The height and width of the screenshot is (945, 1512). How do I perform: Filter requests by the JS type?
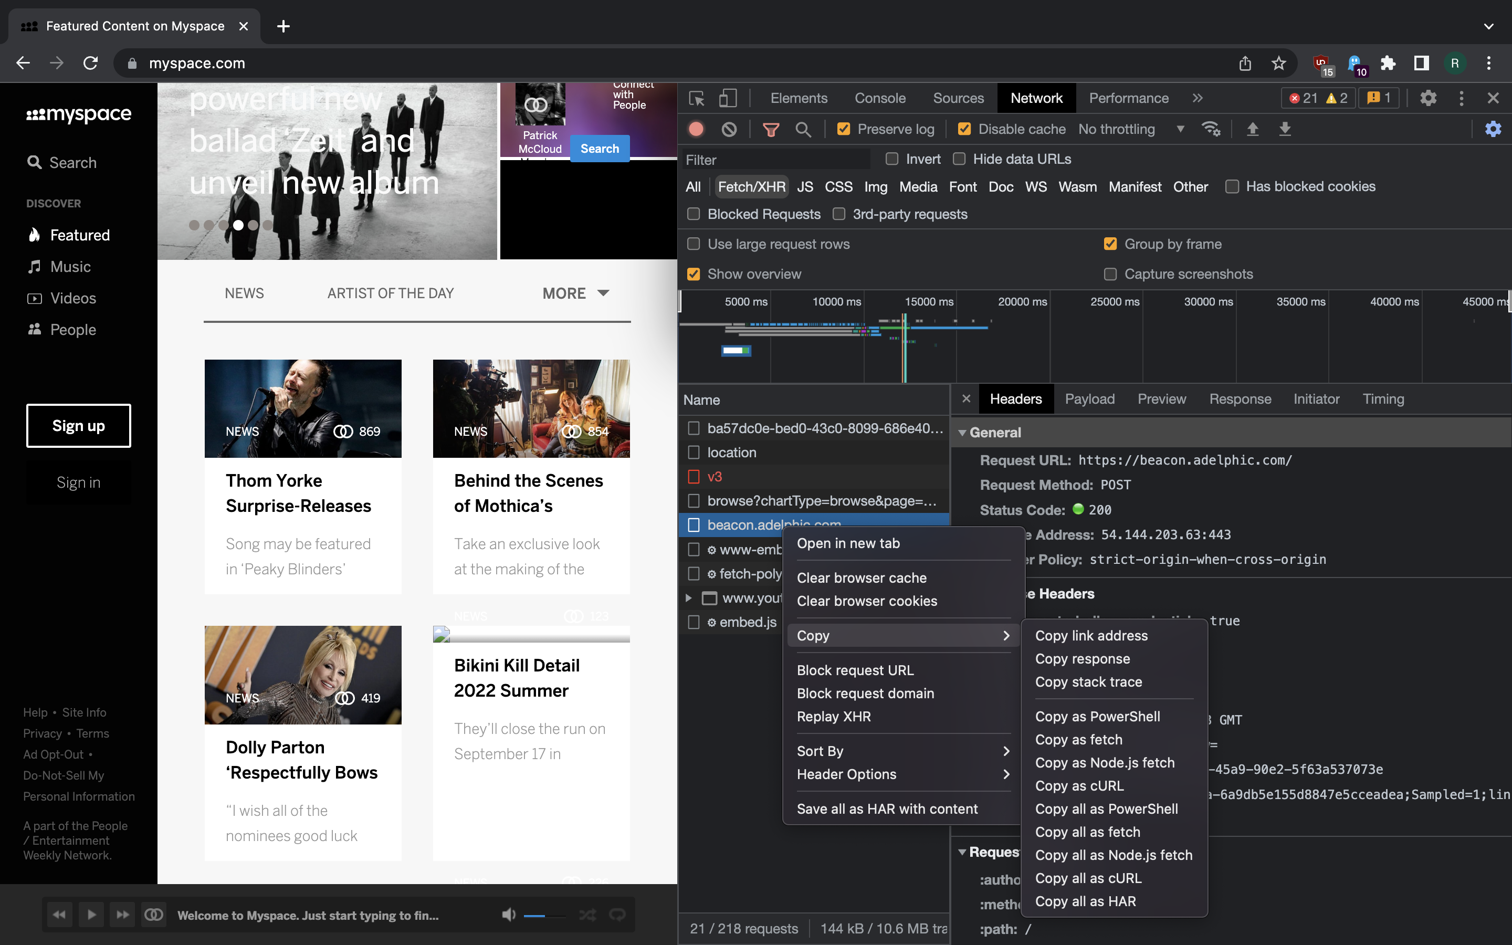(805, 187)
